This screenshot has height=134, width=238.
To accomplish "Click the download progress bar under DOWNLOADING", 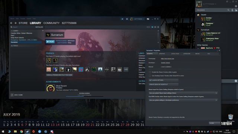I will [84, 96].
